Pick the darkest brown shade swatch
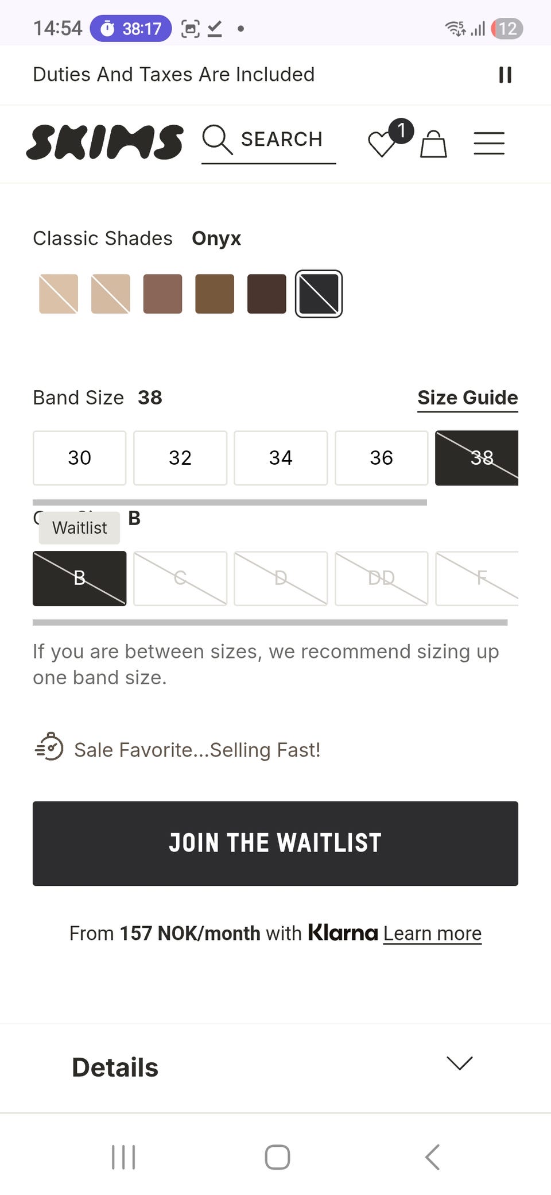The width and height of the screenshot is (551, 1195). tap(267, 294)
